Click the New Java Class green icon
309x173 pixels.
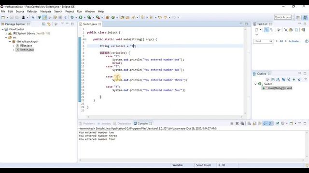[113, 17]
